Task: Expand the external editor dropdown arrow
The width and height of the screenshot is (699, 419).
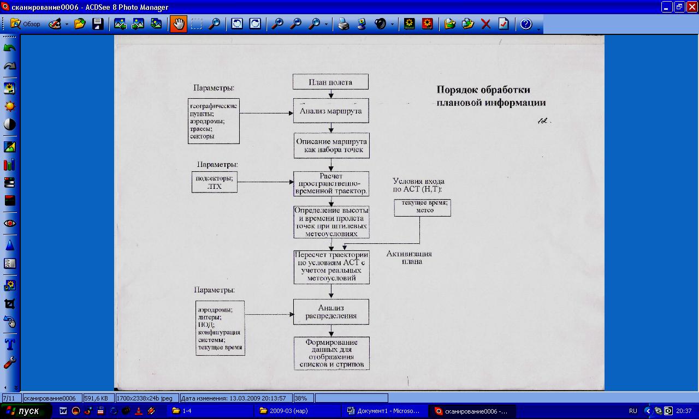Action: pos(392,24)
